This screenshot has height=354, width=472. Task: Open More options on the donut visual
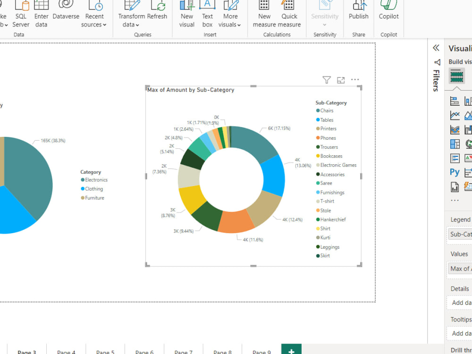355,80
